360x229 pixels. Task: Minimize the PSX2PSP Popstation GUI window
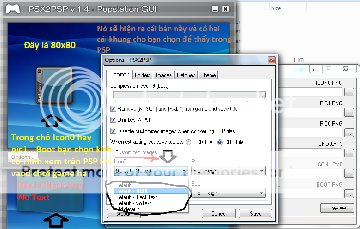tap(215, 9)
